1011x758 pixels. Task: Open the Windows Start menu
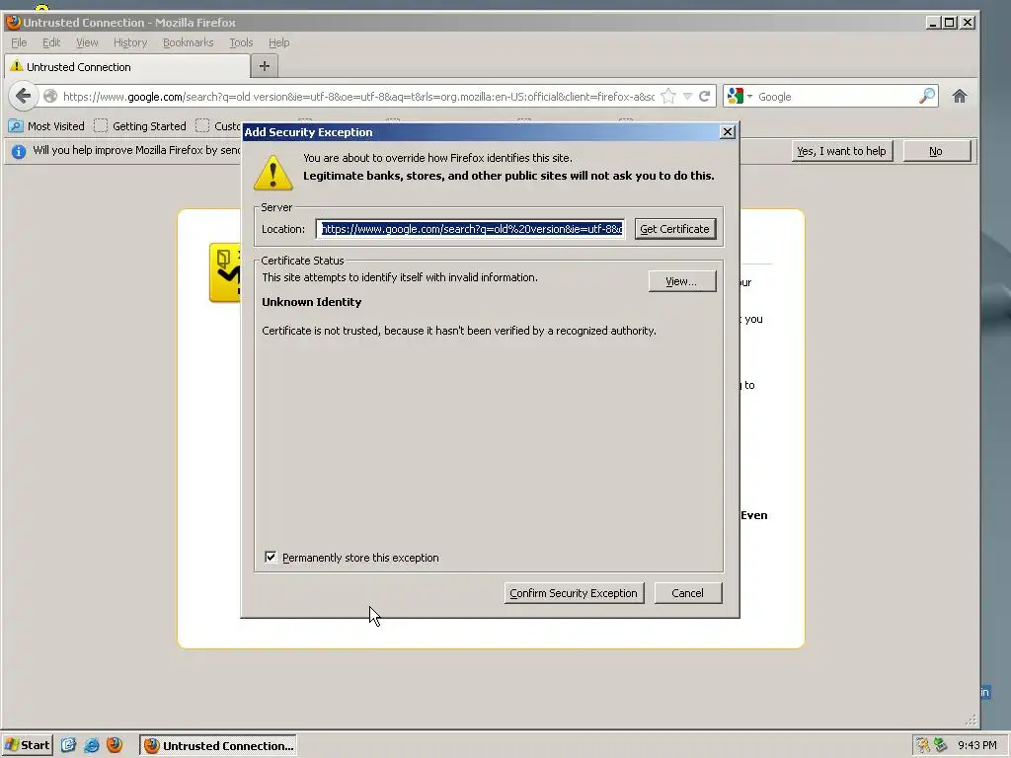click(x=27, y=745)
